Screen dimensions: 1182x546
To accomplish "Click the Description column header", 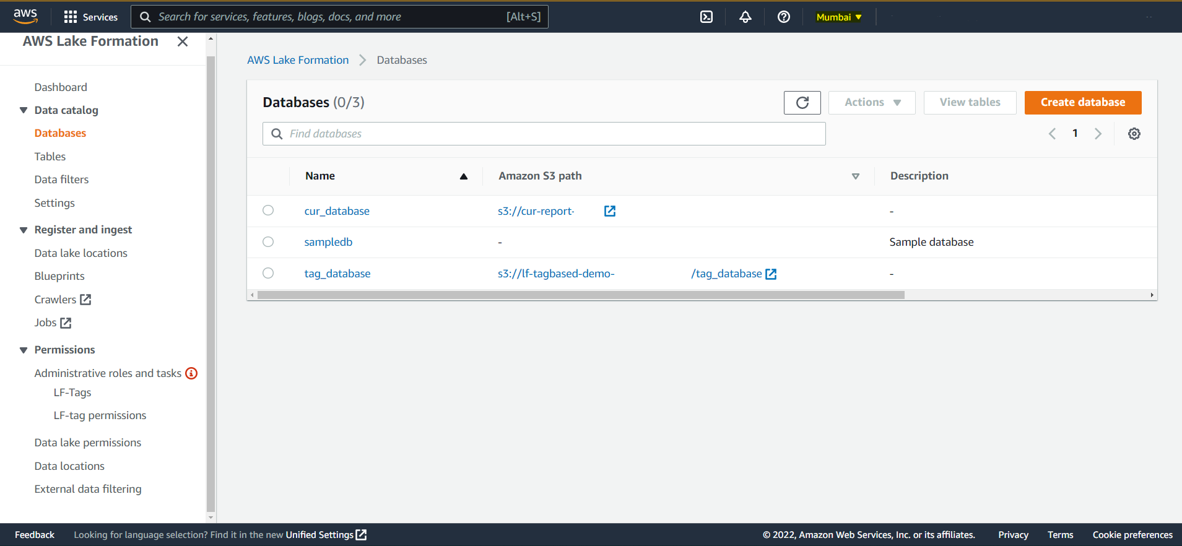I will coord(919,176).
